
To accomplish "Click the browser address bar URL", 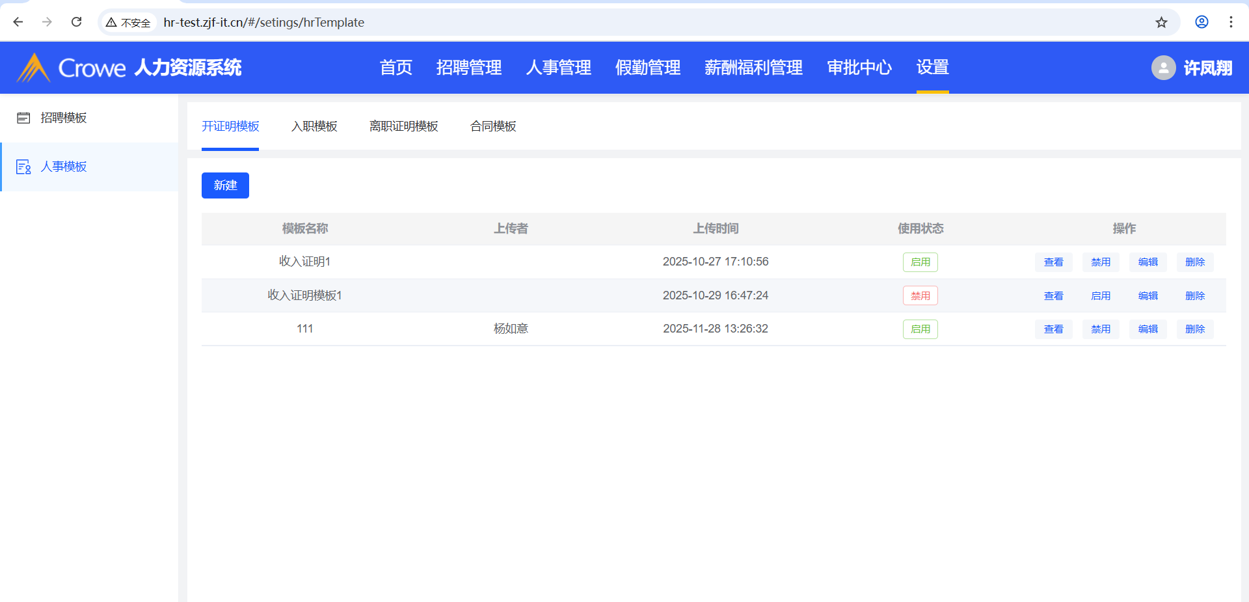I will 263,22.
